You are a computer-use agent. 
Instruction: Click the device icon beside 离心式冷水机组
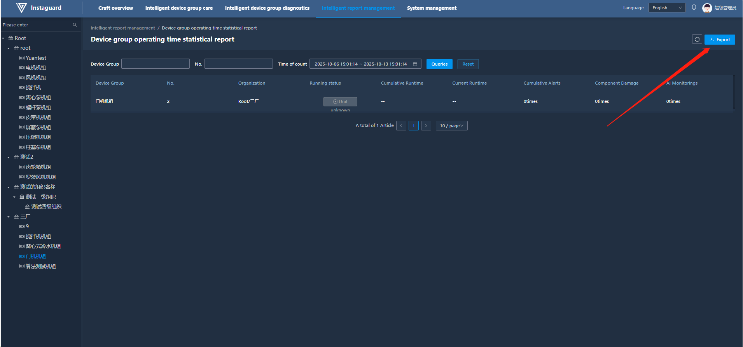22,246
